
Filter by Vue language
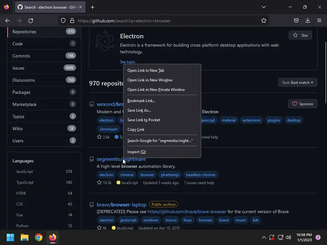44,215
